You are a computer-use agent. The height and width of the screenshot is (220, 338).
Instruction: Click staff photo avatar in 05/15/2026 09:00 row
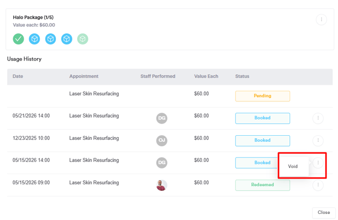[161, 185]
